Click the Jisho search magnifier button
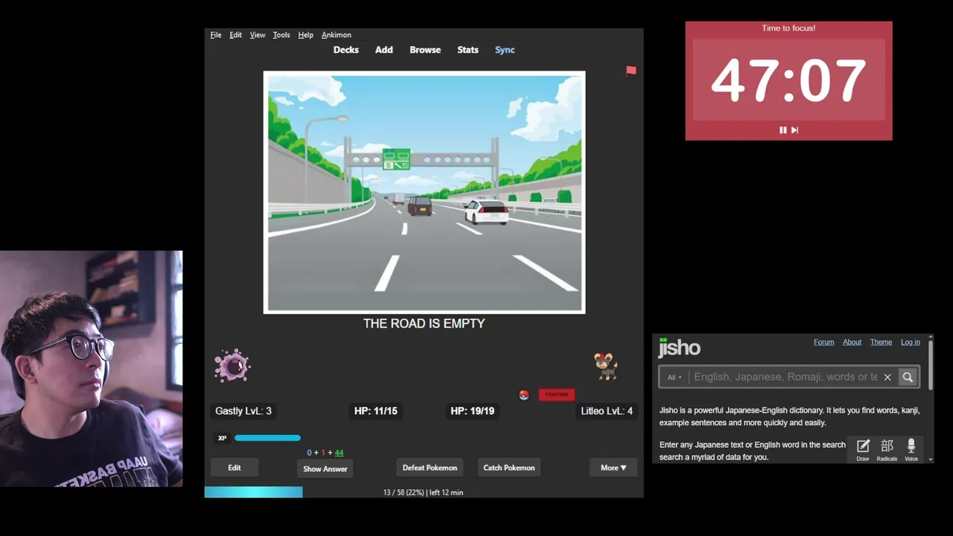Image resolution: width=953 pixels, height=536 pixels. click(x=908, y=377)
